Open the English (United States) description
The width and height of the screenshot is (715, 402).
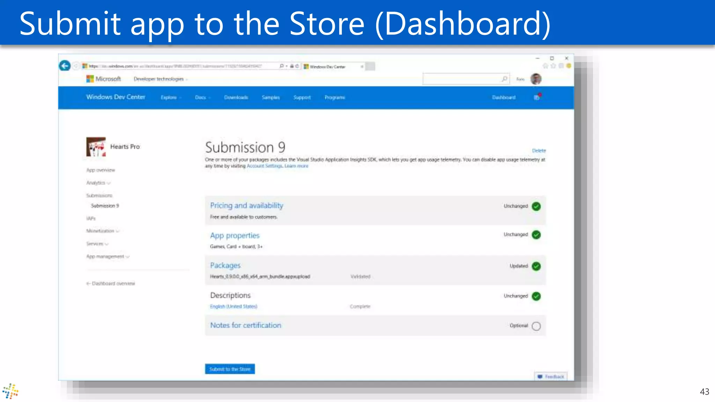(x=234, y=306)
